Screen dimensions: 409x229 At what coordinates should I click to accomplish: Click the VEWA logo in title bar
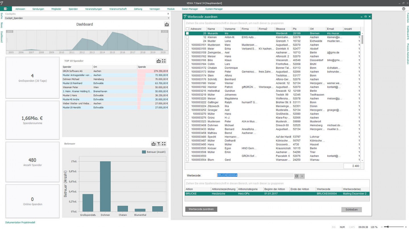2,3
